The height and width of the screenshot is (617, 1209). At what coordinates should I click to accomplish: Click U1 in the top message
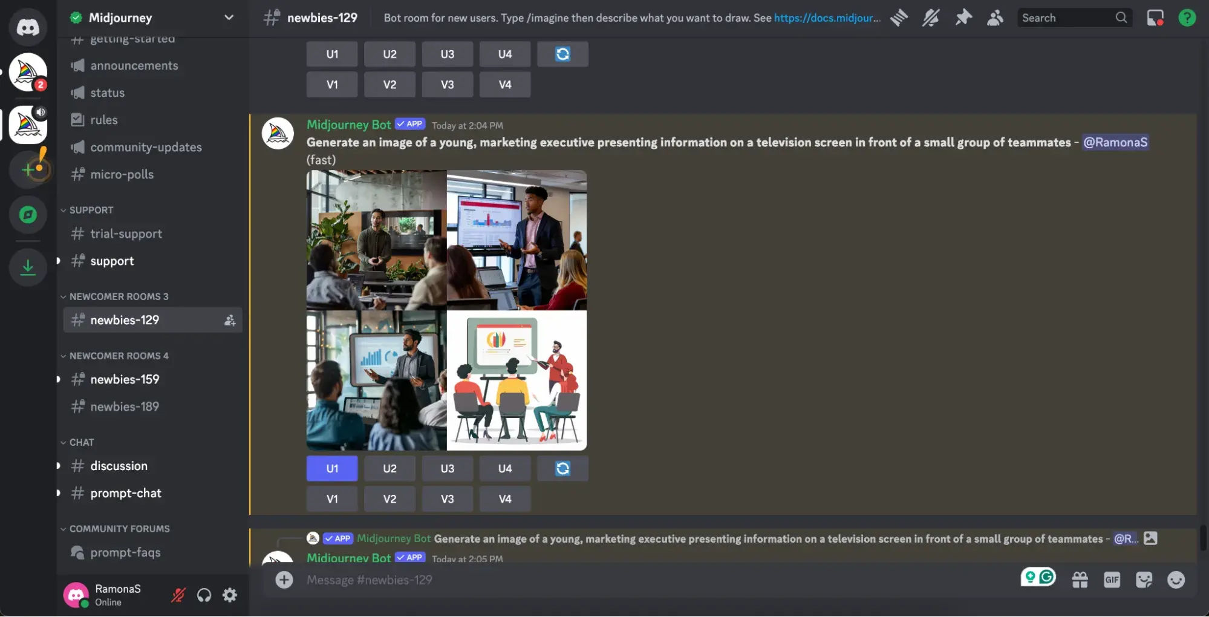pos(332,54)
